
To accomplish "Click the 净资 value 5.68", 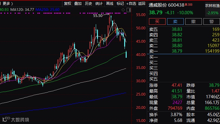I will tap(178, 120).
